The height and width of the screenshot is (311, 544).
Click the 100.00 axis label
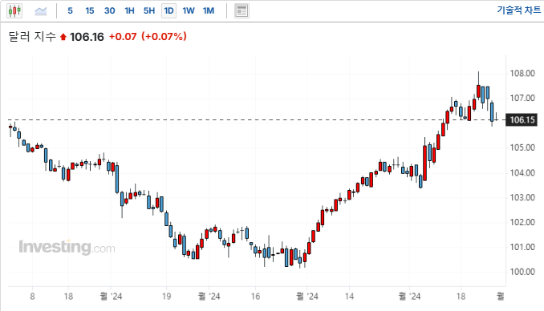pos(522,272)
